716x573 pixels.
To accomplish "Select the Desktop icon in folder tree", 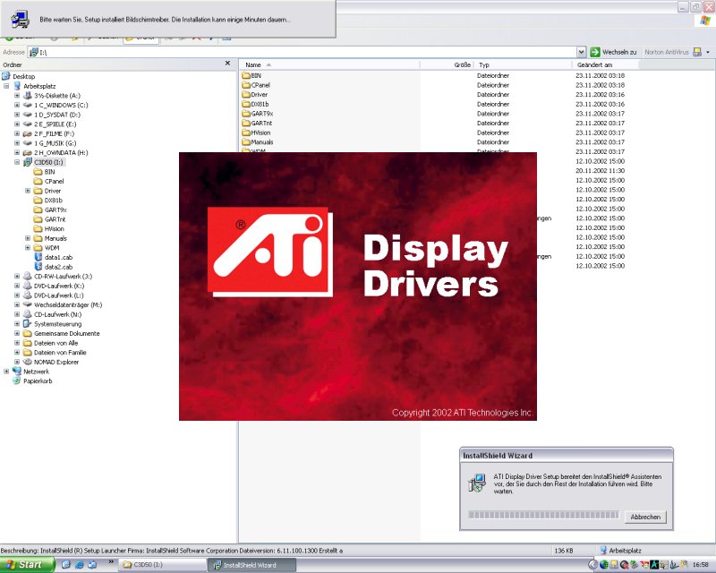I will pos(6,76).
